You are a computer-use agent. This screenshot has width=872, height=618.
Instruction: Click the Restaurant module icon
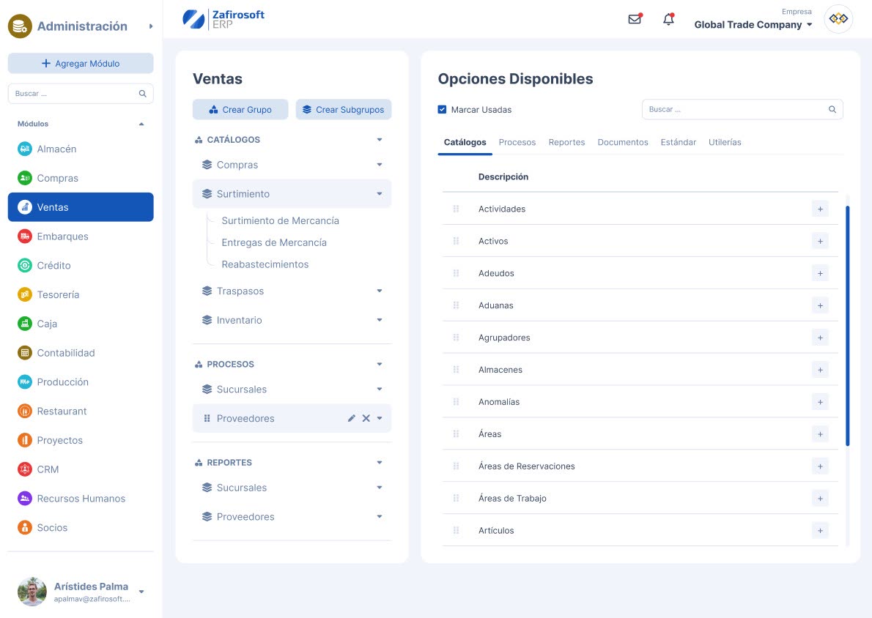[24, 411]
